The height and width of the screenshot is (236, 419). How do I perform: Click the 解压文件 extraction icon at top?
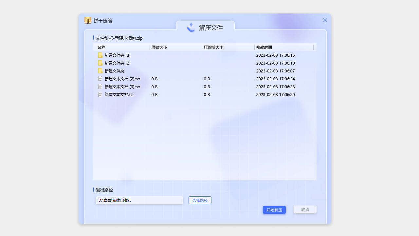pos(191,28)
